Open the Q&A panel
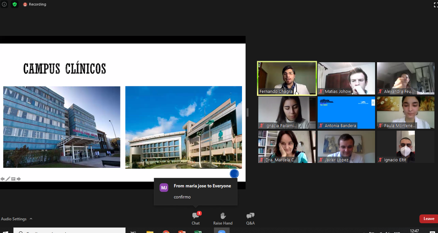Screen dimensions: 438x233 click(250, 218)
